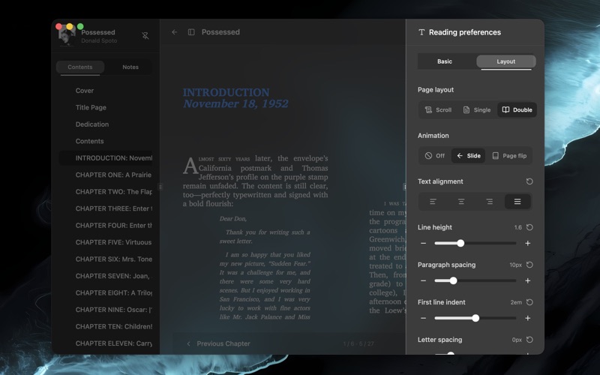Open Contents entry in list

tap(106, 141)
